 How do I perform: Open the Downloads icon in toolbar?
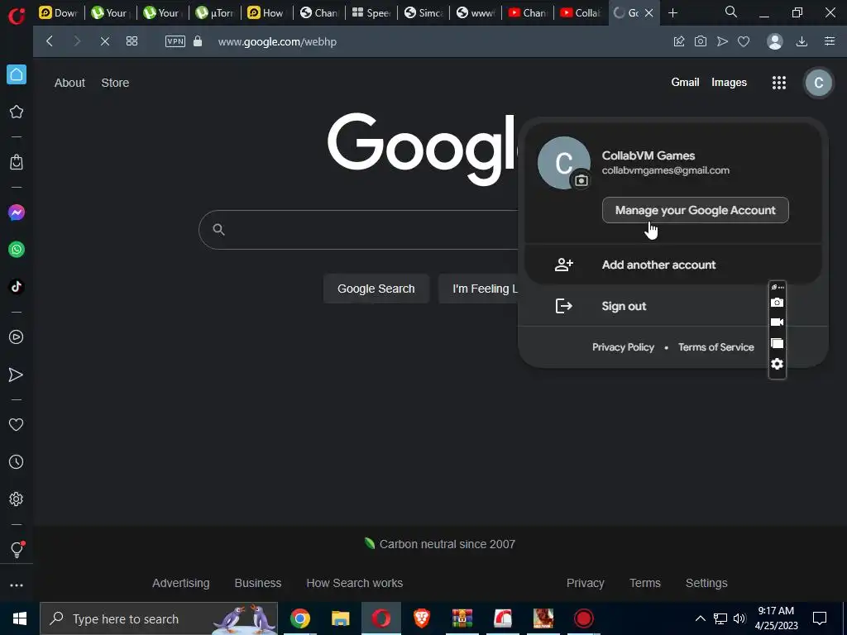point(802,41)
